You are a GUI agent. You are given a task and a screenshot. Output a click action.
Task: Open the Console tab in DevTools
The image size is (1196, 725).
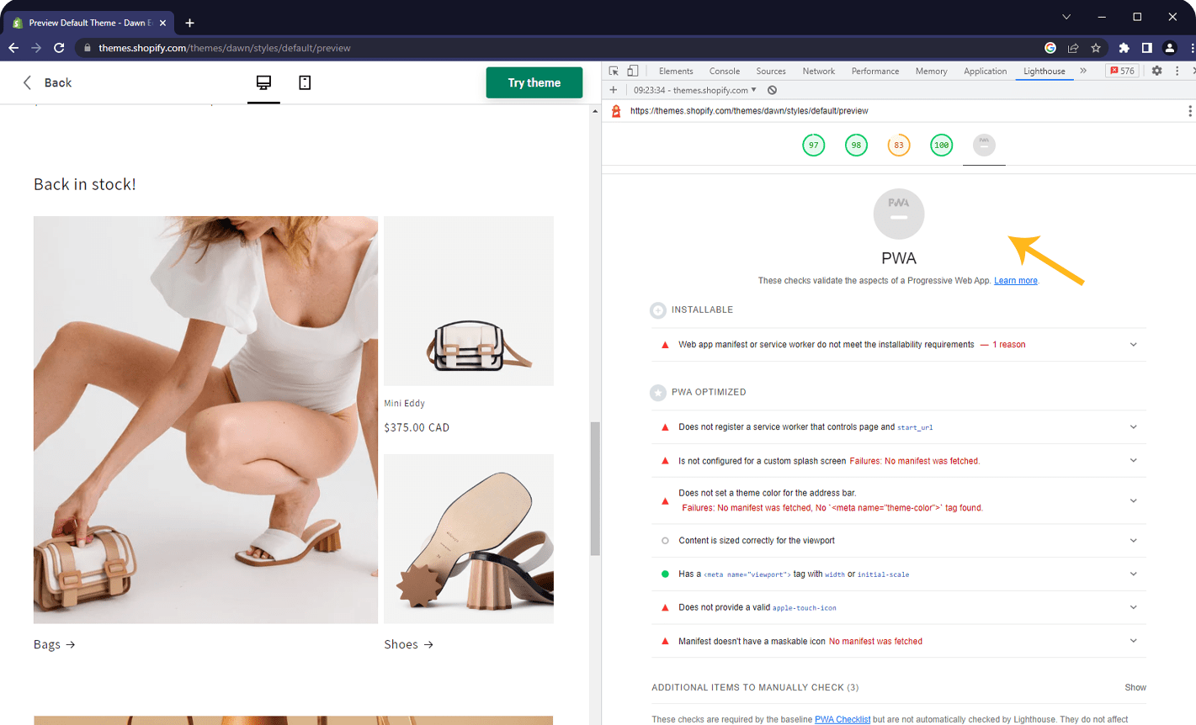(x=724, y=71)
